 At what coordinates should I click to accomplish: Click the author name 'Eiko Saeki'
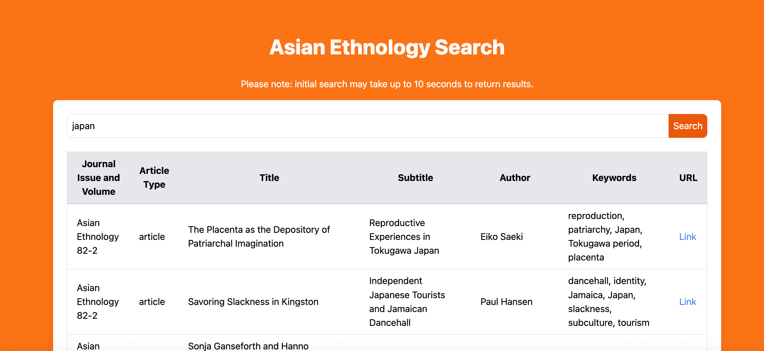pos(501,237)
